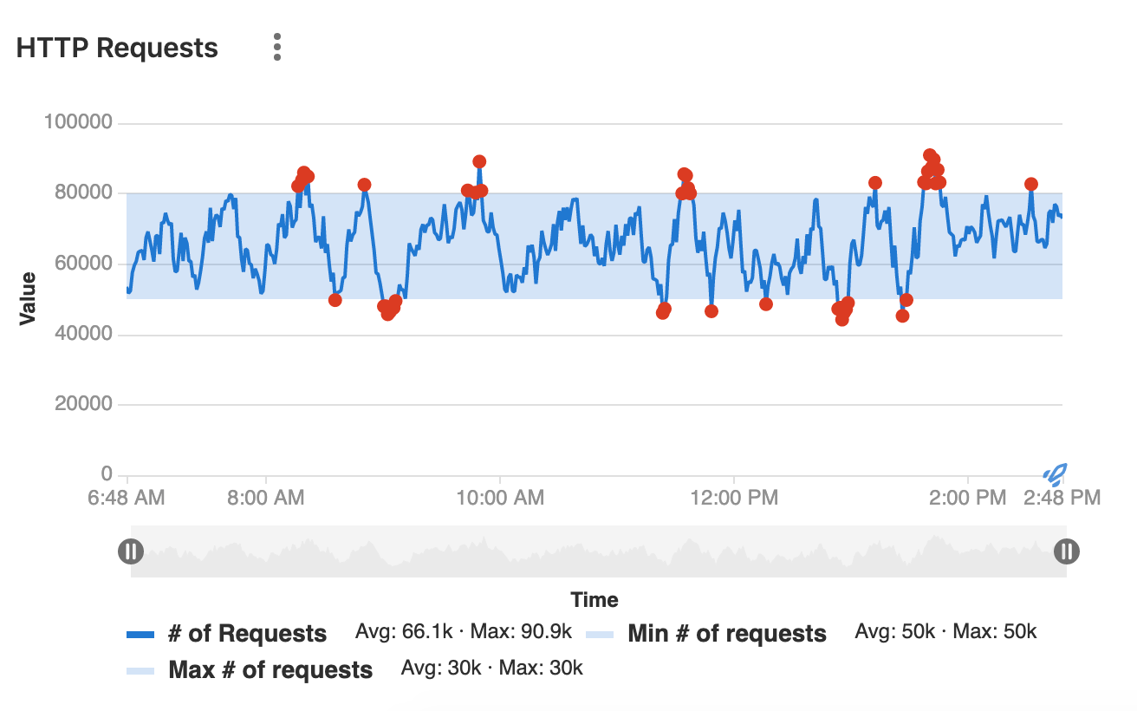Click the left pause handle on the range brush
1137x711 pixels.
point(131,550)
